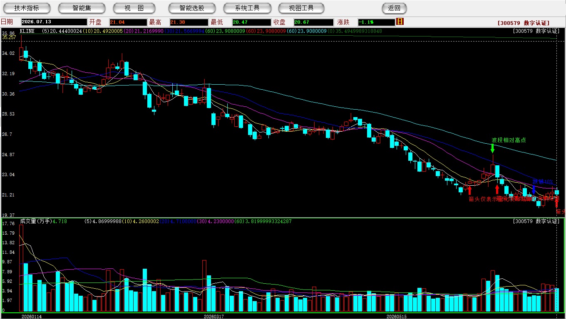Click the date field 2026.07.13

(x=54, y=22)
